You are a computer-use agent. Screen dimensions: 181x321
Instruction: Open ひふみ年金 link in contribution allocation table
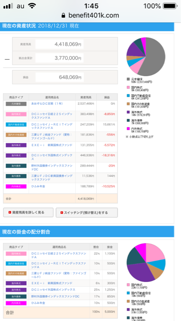point(38,303)
